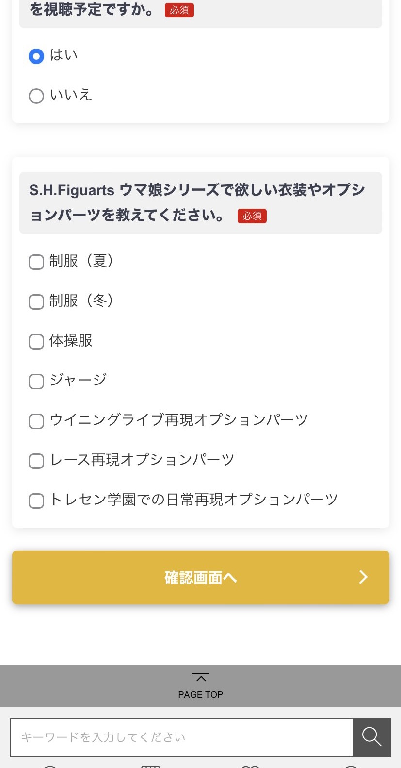Select the いいえ radio button
The height and width of the screenshot is (768, 401).
[36, 96]
